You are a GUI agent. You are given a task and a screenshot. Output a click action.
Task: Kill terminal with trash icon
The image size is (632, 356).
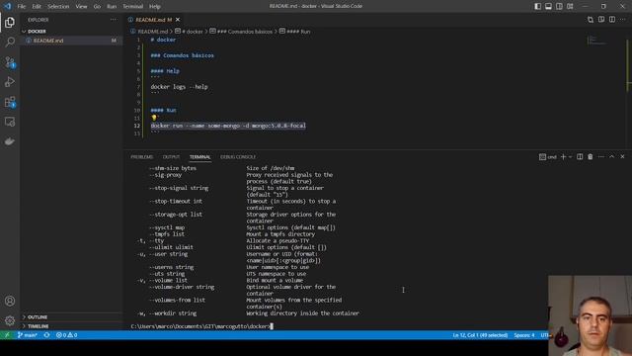[591, 156]
